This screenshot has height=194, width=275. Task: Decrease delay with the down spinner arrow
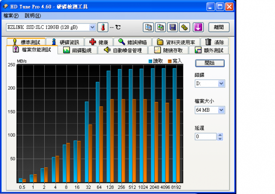pyautogui.click(x=220, y=139)
